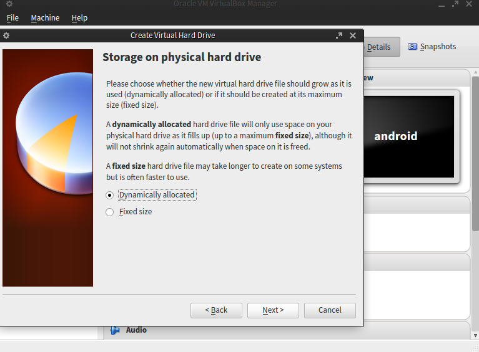Close the VirtualBox Manager window
The width and height of the screenshot is (479, 352).
click(x=469, y=4)
